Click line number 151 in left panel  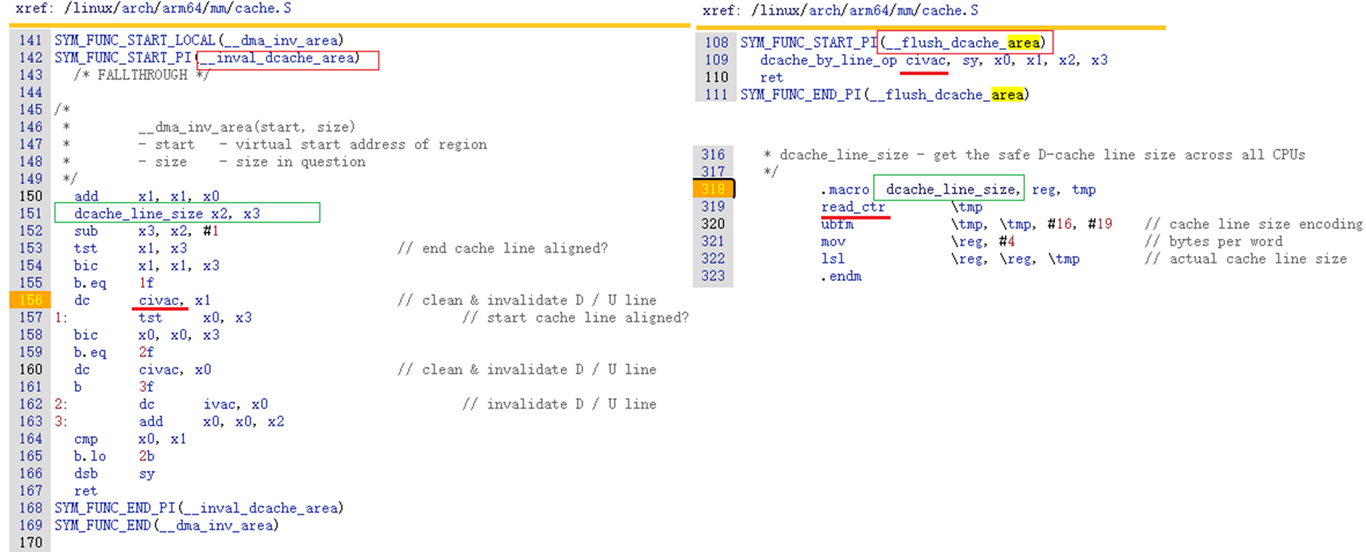pos(30,214)
